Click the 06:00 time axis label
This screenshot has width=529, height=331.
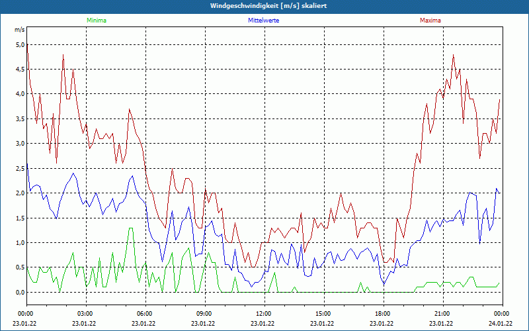[x=145, y=314]
